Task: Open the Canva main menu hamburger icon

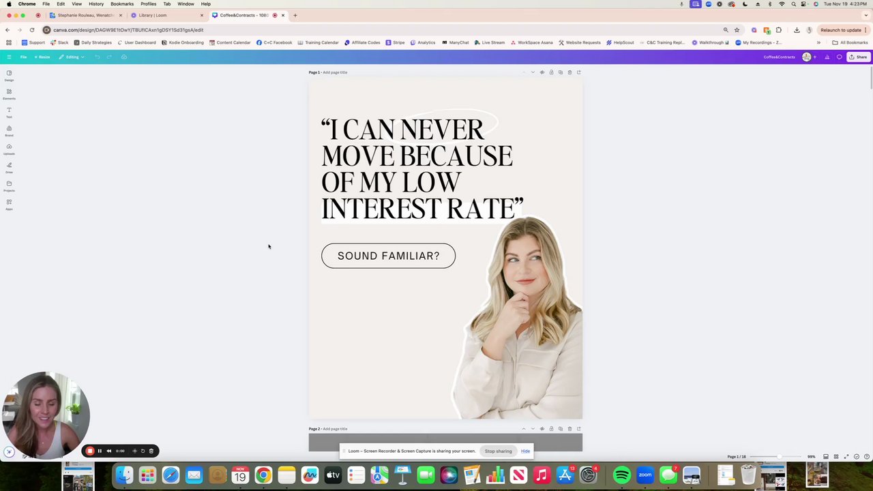Action: 9,57
